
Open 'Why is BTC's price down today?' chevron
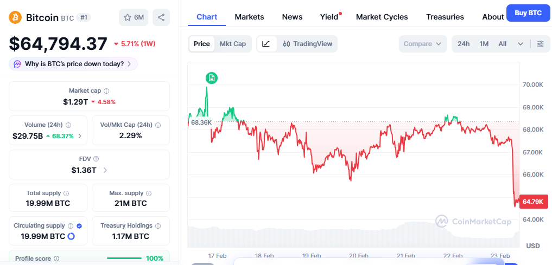129,64
